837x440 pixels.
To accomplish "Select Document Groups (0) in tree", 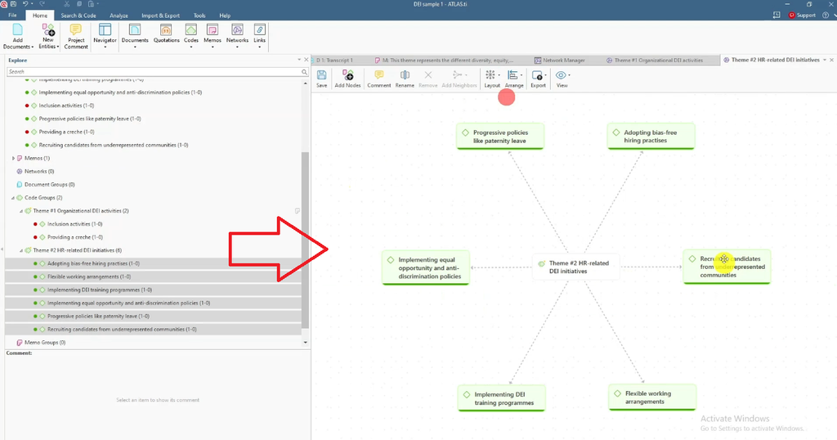I will (49, 185).
